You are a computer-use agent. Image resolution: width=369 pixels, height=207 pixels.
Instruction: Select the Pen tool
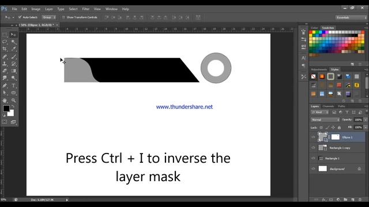point(5,86)
